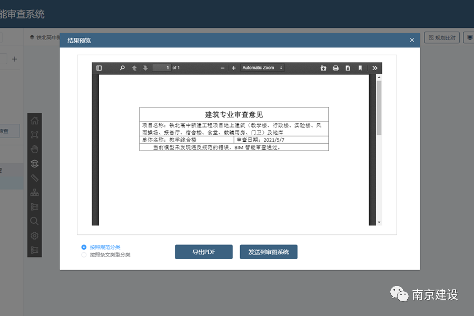474x316 pixels.
Task: Open the search tool in the sidebar
Action: tap(34, 221)
